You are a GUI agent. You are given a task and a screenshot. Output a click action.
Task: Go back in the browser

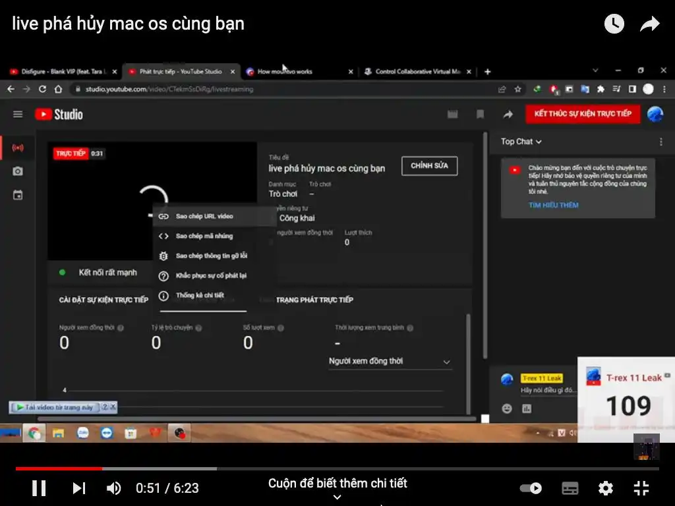pyautogui.click(x=11, y=89)
